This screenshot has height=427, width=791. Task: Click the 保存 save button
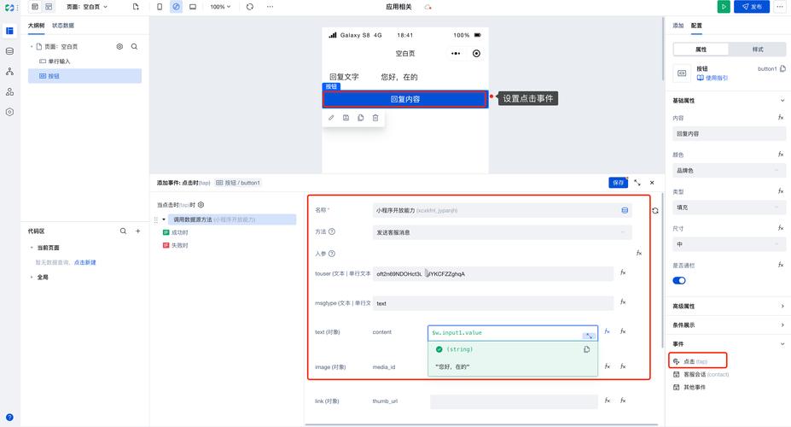(x=618, y=183)
